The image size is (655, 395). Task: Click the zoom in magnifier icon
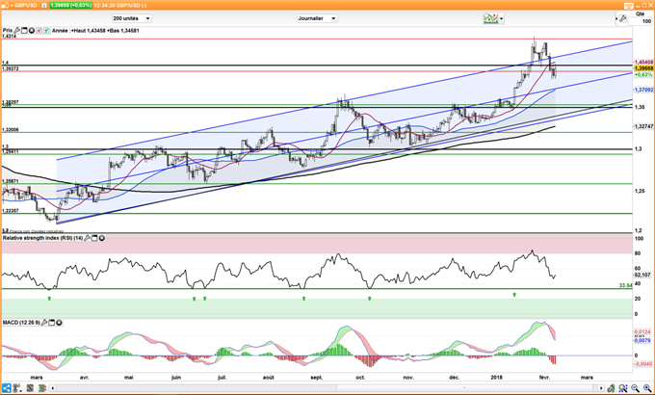[647, 388]
